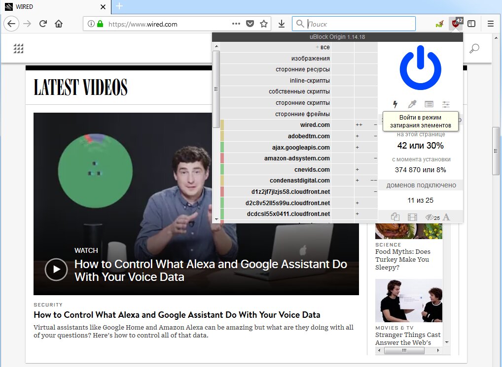The height and width of the screenshot is (367, 502).
Task: Click the wired.com domain row
Action: coord(275,125)
